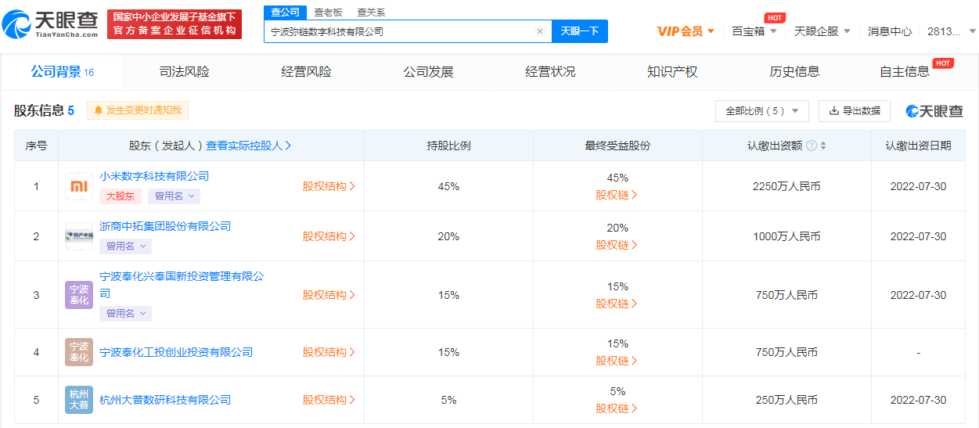Click the 导出数据 export button
The image size is (979, 428).
(x=855, y=111)
